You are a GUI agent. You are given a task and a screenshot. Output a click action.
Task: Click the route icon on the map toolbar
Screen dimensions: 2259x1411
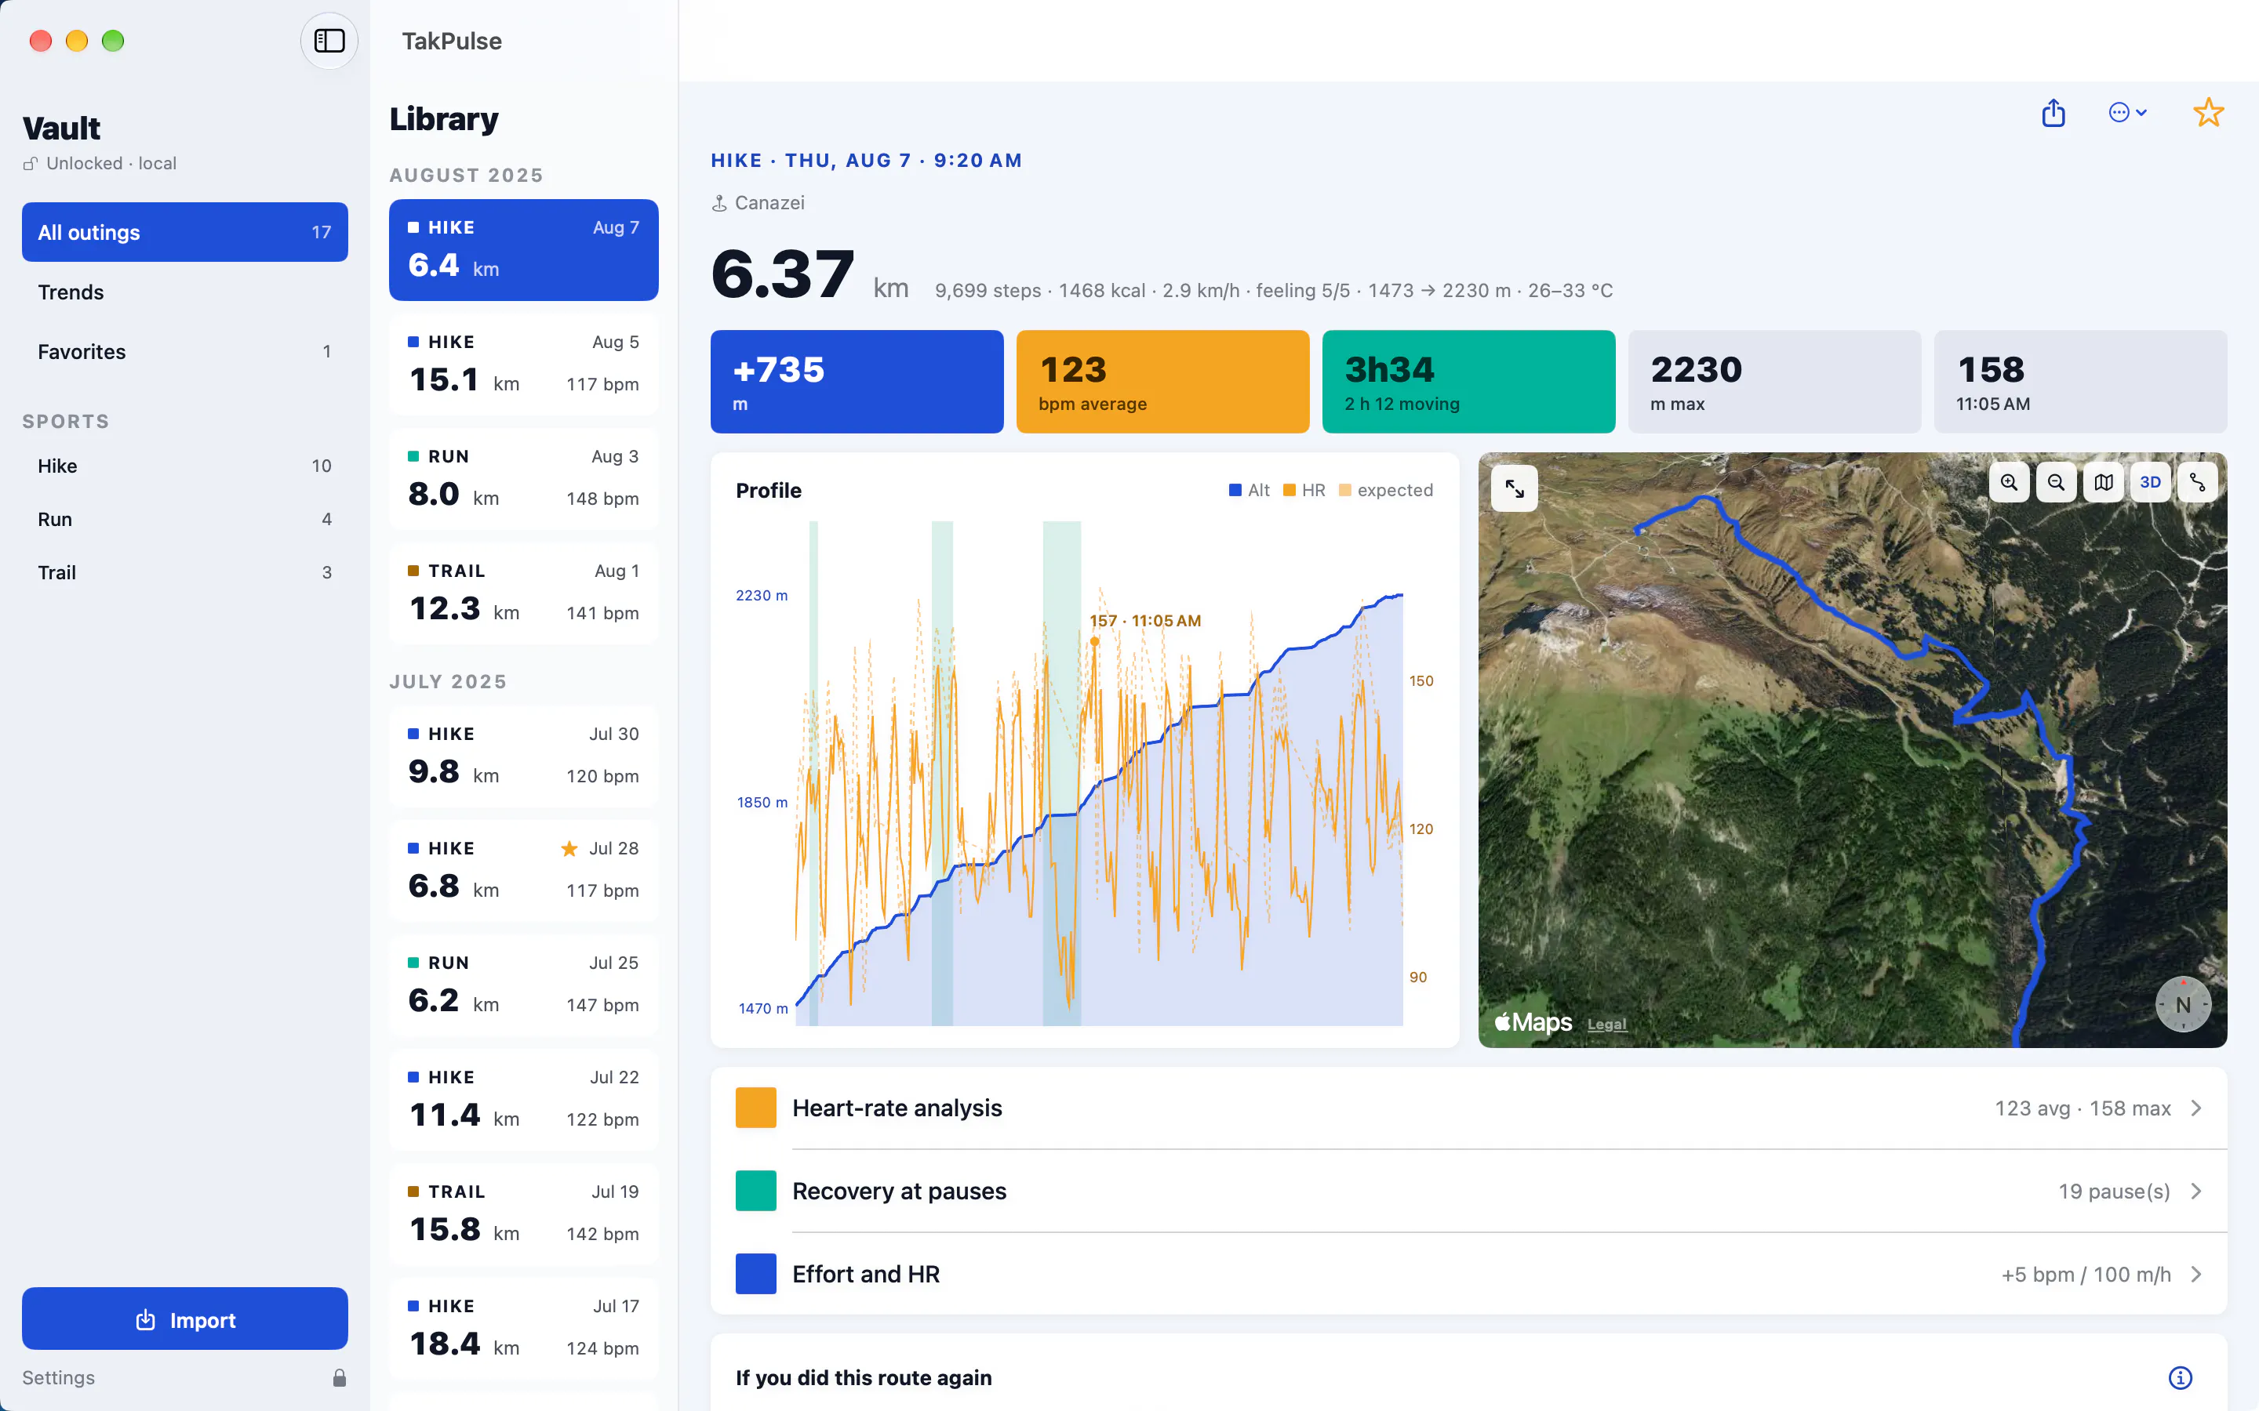click(x=2197, y=482)
